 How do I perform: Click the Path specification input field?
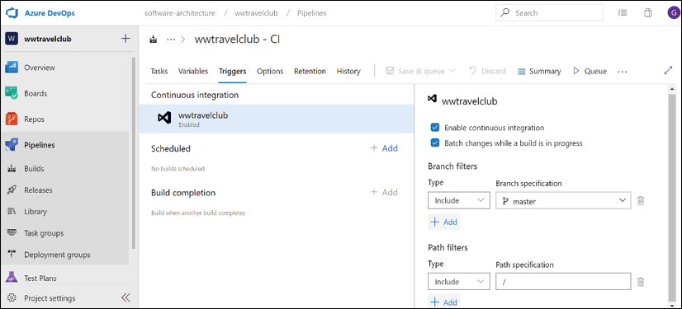563,282
